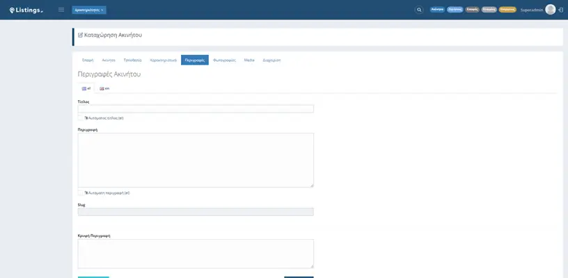Switch to the Φωτογραφίες tab

click(x=224, y=60)
